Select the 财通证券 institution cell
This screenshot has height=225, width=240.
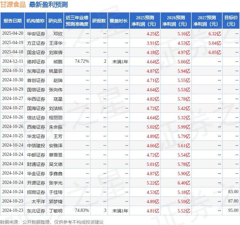(36, 164)
